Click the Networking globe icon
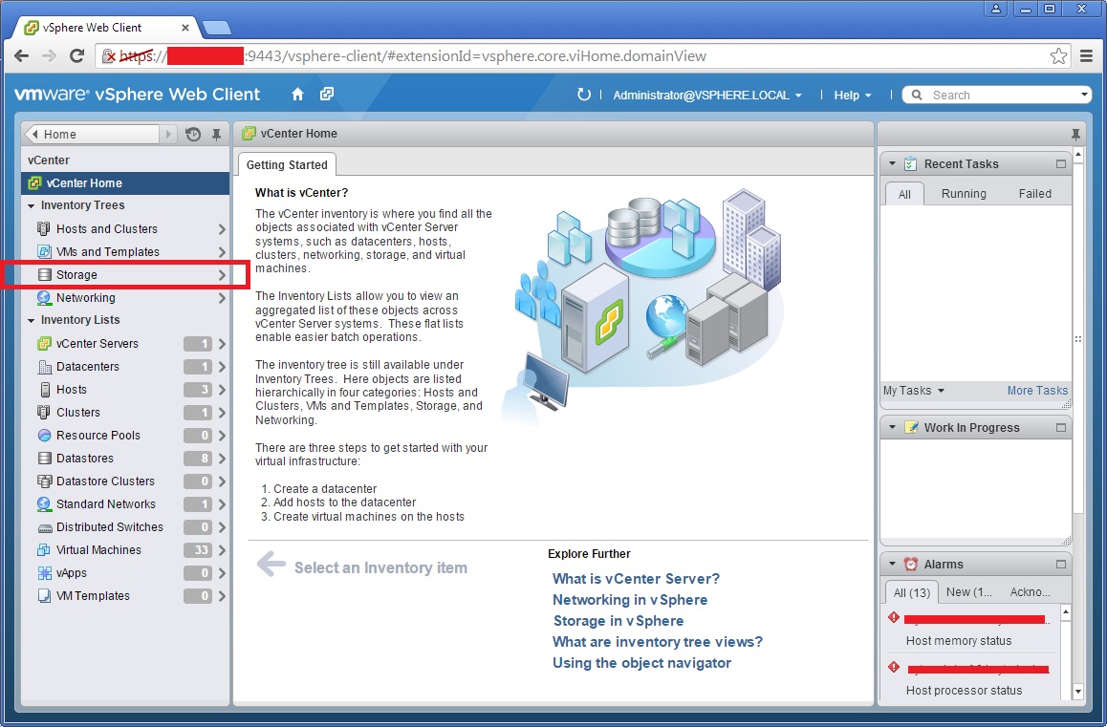 coord(44,298)
